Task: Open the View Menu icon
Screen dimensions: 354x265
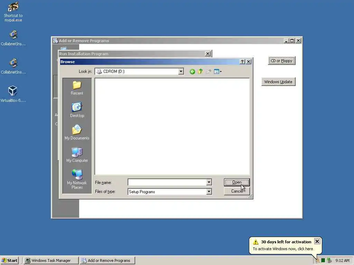Action: tap(218, 72)
